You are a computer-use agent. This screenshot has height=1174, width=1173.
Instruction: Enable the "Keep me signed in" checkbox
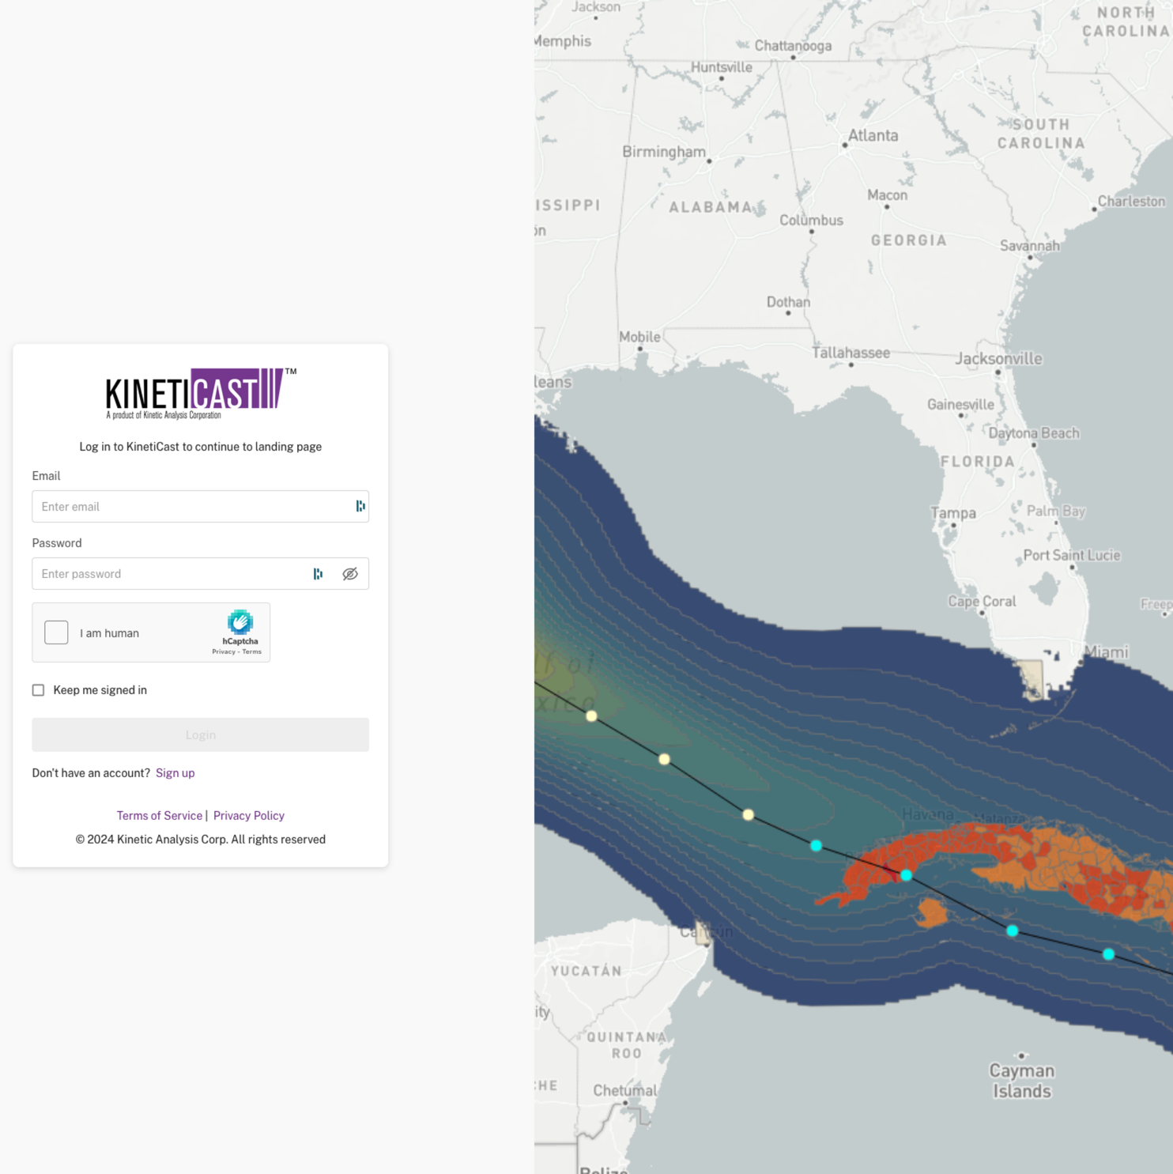(38, 690)
